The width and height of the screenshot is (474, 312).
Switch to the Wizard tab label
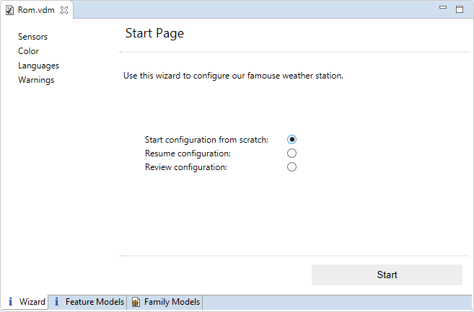pos(32,302)
